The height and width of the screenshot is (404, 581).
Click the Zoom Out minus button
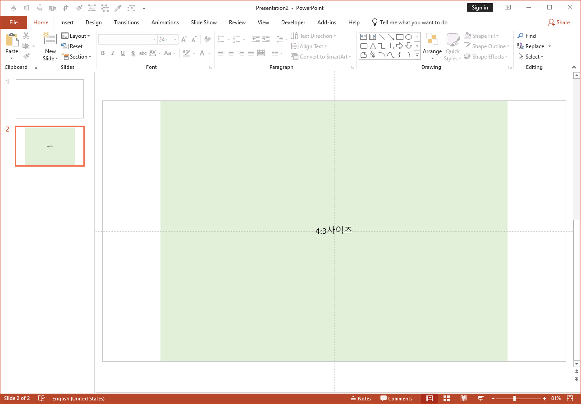[x=493, y=399]
